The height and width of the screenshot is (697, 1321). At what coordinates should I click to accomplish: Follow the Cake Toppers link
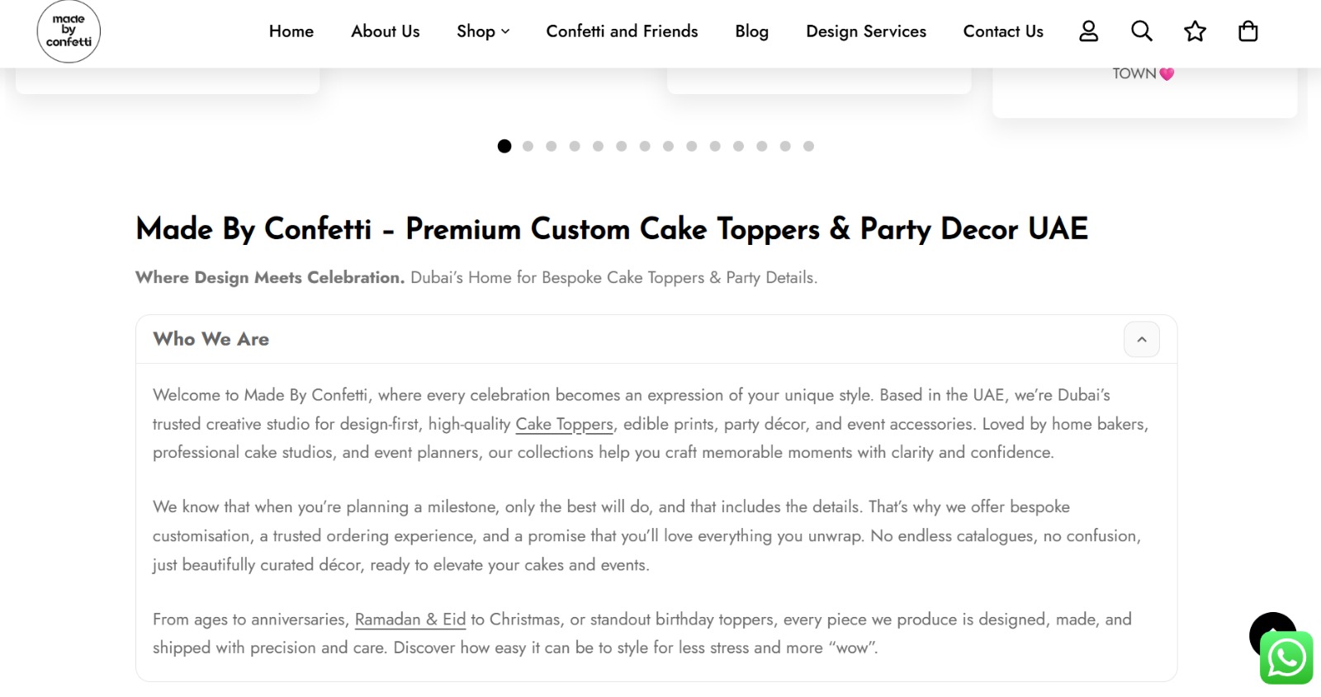click(564, 424)
